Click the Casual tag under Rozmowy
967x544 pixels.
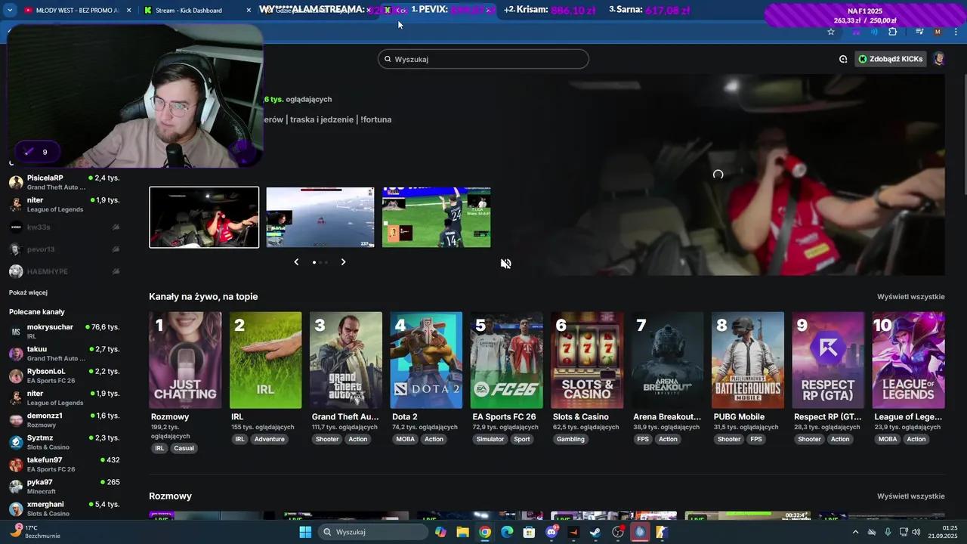coord(184,448)
